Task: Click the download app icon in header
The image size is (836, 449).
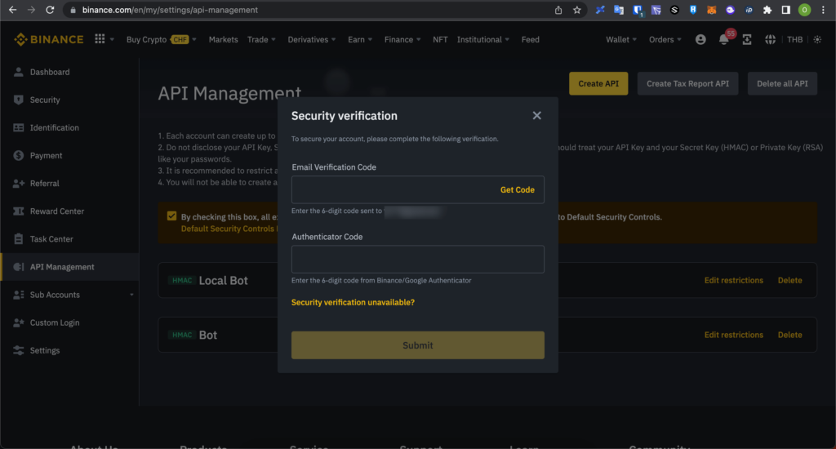Action: coord(747,39)
